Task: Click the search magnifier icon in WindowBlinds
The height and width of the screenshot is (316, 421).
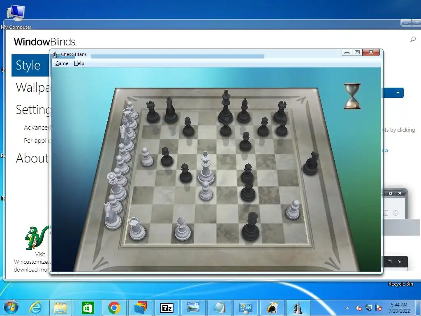Action: pos(413,39)
